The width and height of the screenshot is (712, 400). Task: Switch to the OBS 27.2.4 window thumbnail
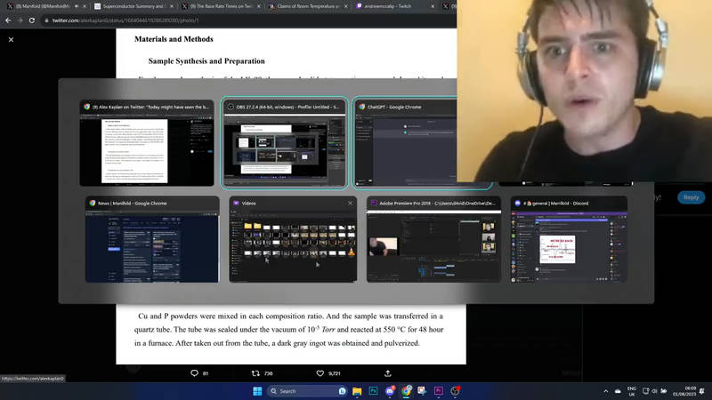tap(285, 143)
